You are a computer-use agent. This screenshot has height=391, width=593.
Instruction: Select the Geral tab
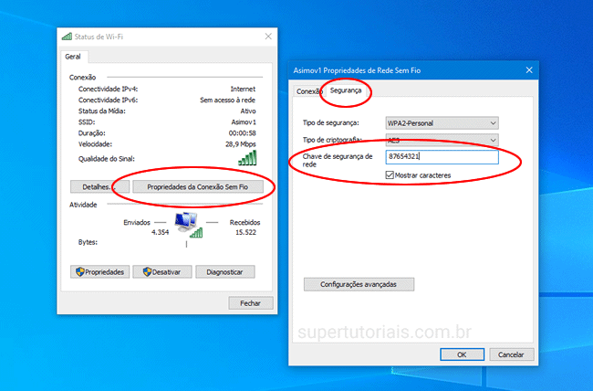click(73, 57)
